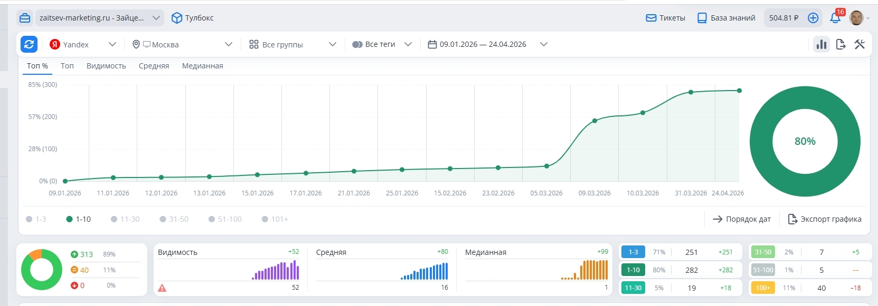Toggle the 51-100 legend series
Screen dimensions: 878x306
point(225,219)
